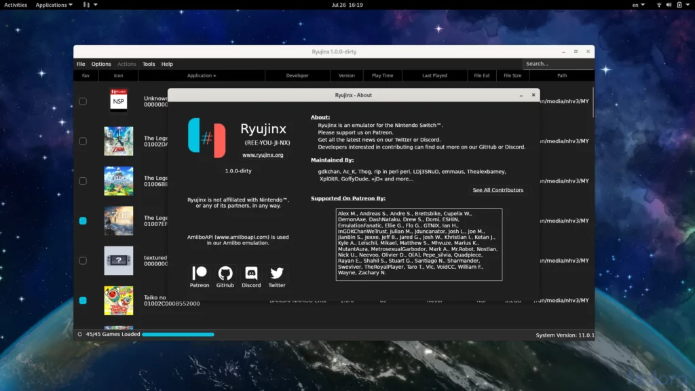Tick favorite checkbox for textured row
695x391 pixels.
click(83, 261)
